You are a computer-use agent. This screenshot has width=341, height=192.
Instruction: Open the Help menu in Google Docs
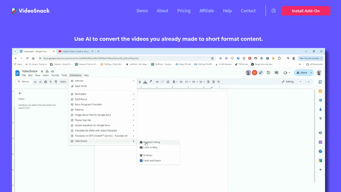[86, 75]
